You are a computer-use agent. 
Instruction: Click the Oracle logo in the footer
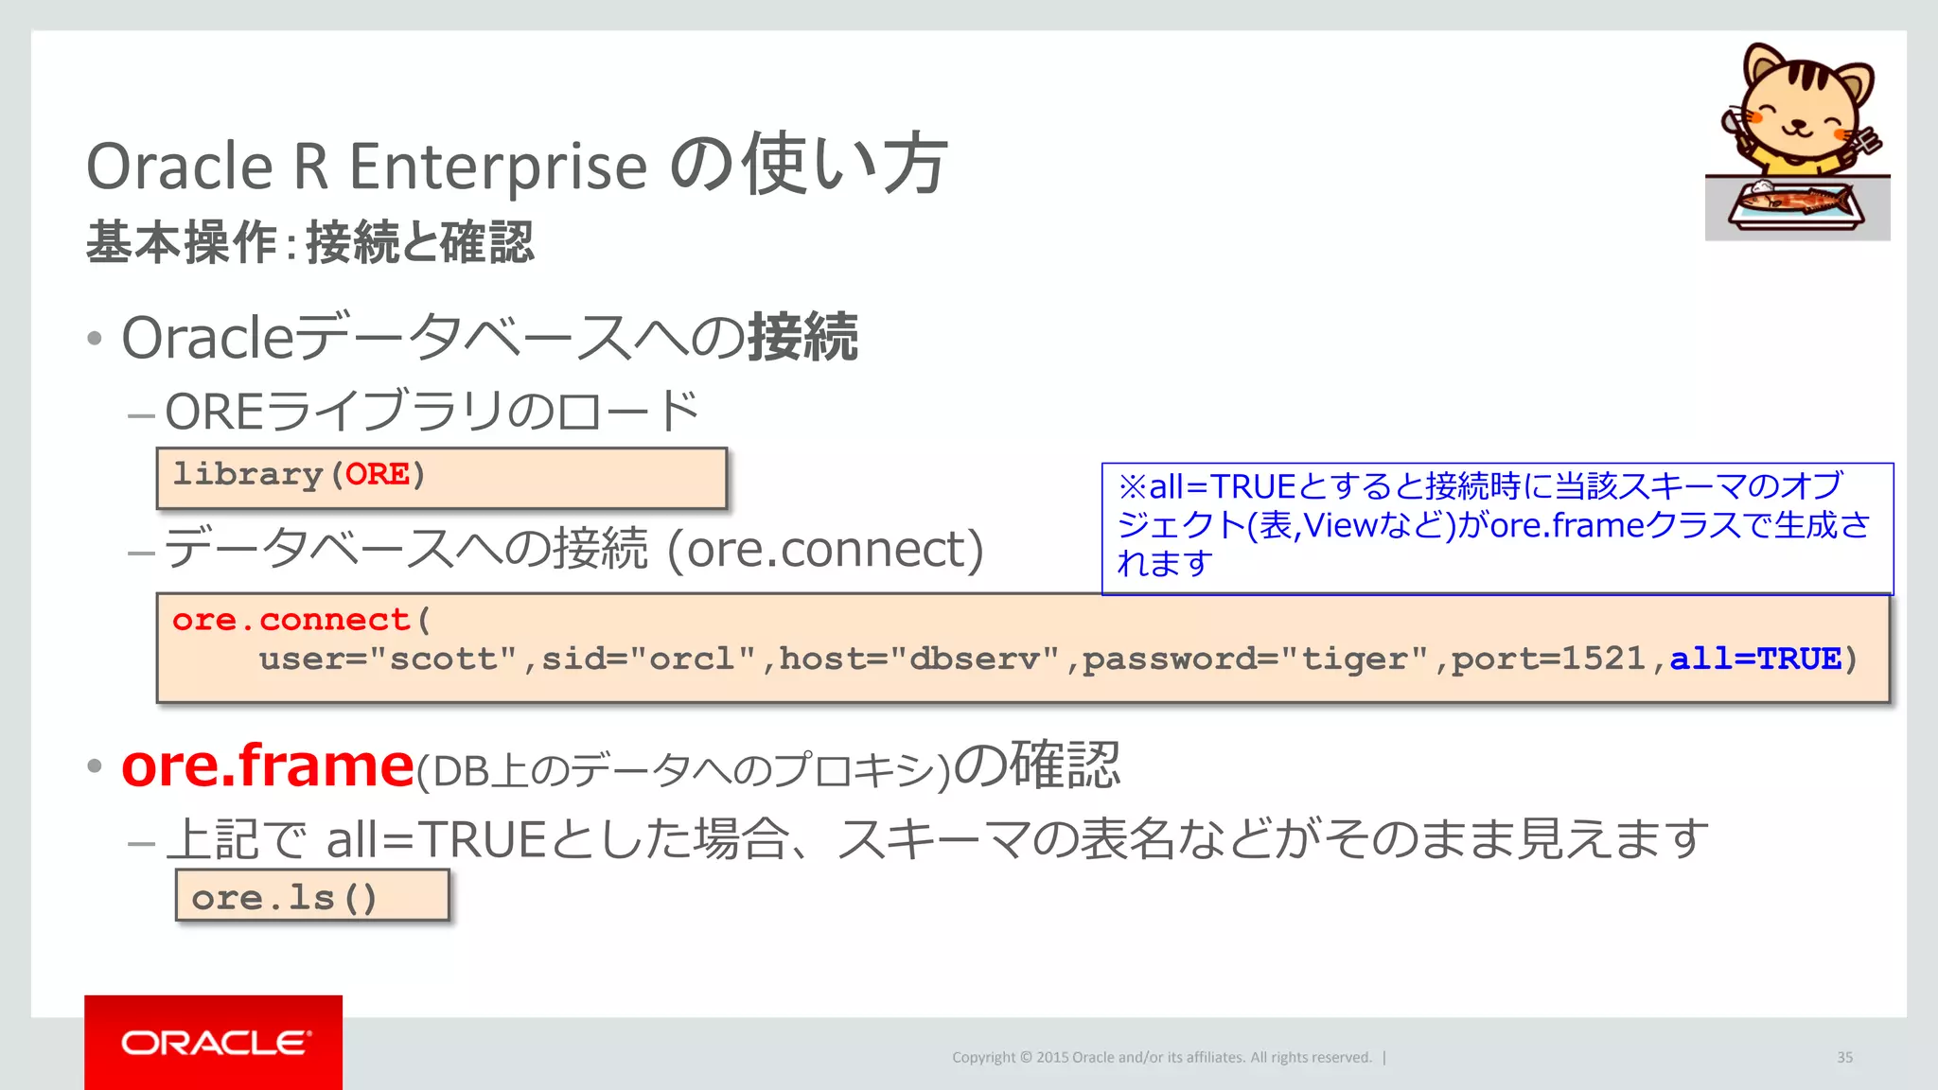tap(214, 1042)
